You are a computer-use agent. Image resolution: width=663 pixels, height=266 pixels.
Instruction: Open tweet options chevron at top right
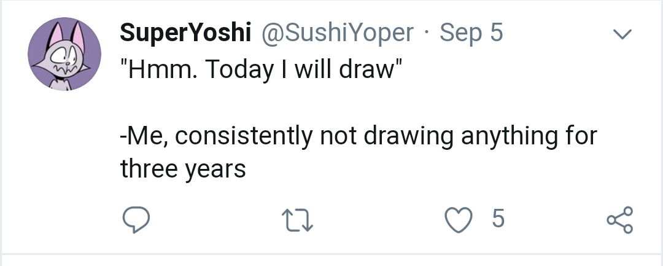(624, 35)
